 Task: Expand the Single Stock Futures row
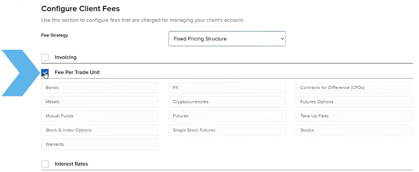227,130
